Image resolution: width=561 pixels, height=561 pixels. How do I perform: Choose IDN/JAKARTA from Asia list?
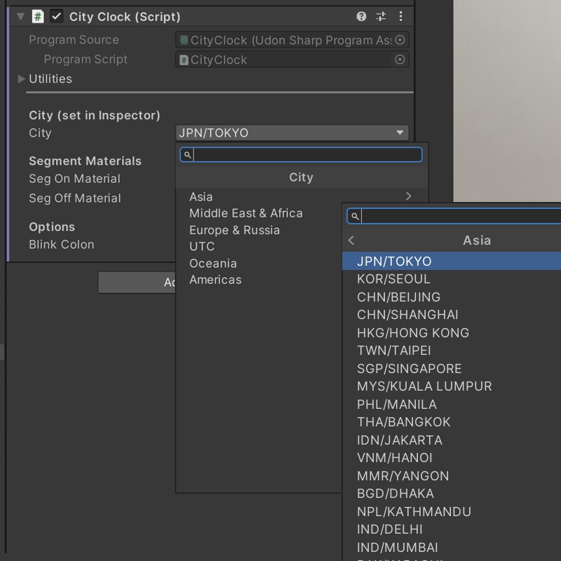point(452,440)
